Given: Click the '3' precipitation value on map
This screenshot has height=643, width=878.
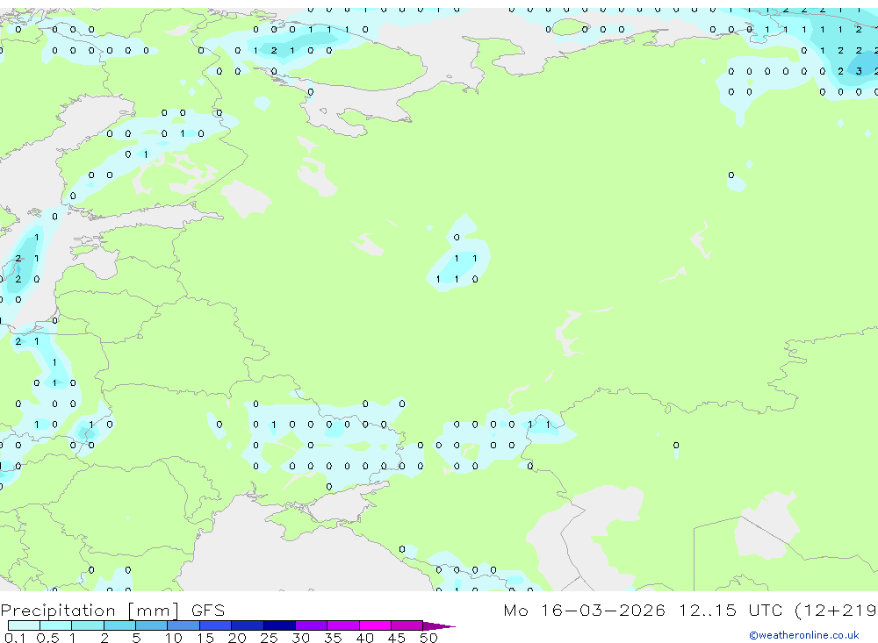Looking at the screenshot, I should 859,71.
